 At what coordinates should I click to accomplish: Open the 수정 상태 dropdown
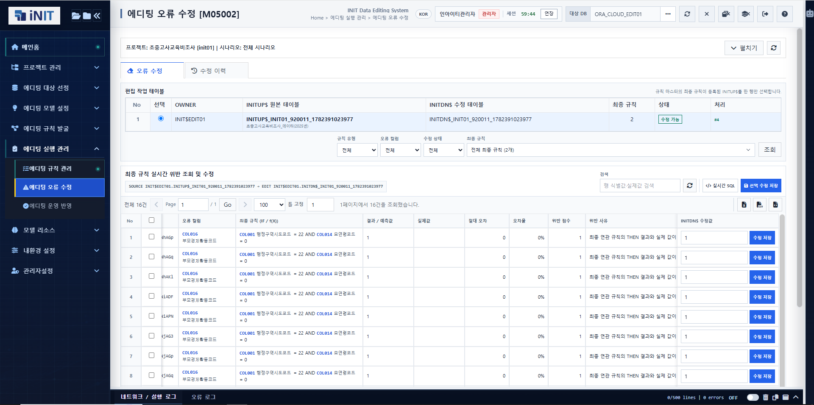[444, 150]
